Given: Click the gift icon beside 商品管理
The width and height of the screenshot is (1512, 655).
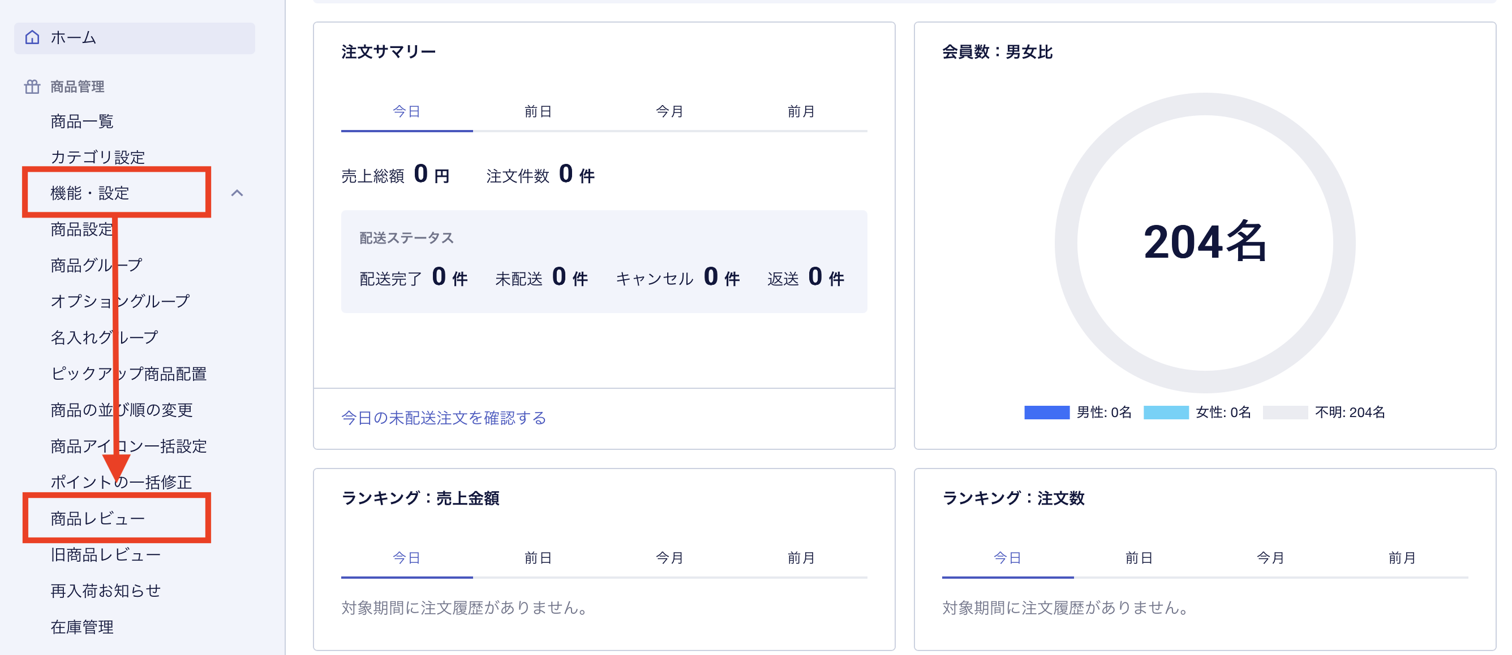Looking at the screenshot, I should [x=32, y=87].
